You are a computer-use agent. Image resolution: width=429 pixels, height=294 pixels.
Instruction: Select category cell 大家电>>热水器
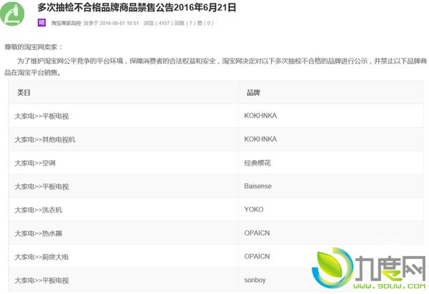click(x=39, y=233)
